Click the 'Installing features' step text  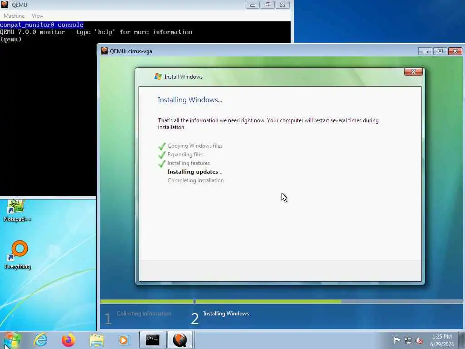[x=188, y=163]
